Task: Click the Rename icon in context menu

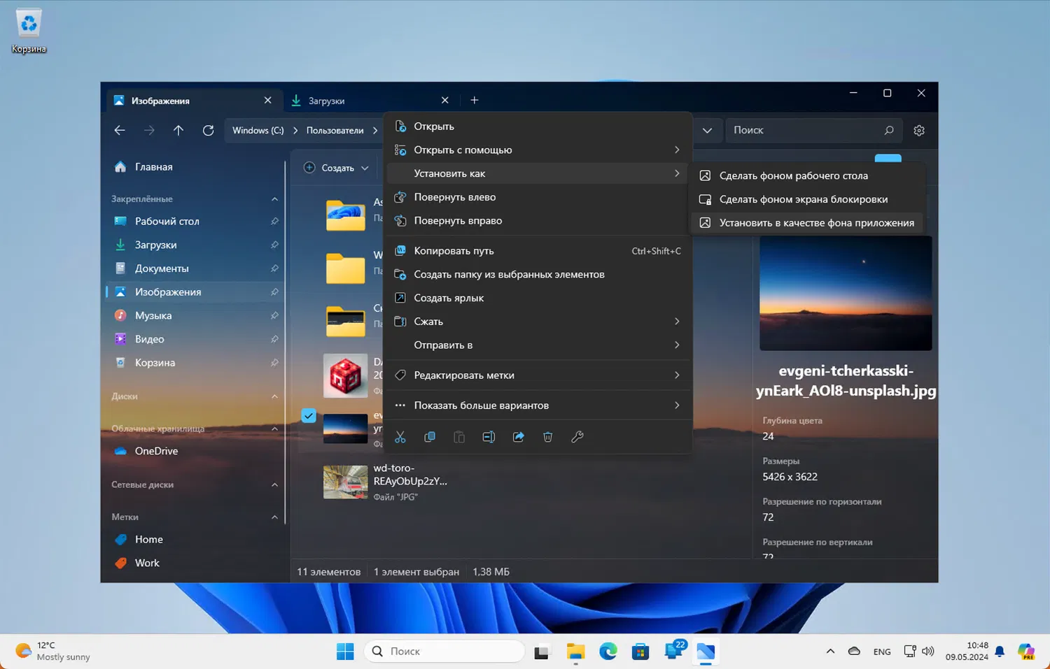Action: pos(489,437)
